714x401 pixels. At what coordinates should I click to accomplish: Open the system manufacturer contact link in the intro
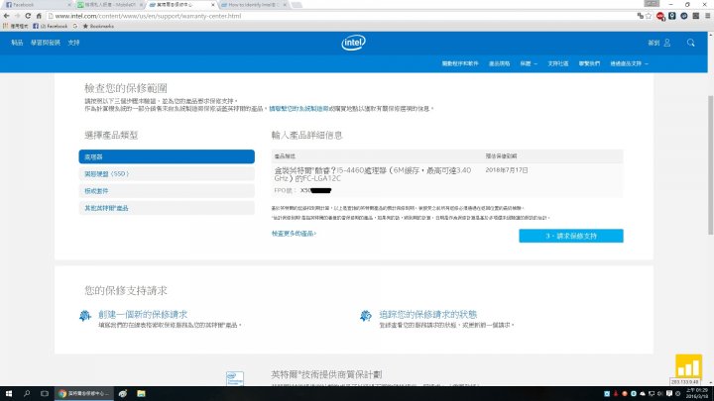298,109
